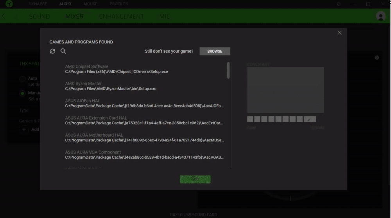Screen dimensions: 391x218
Task: Open the user profile avatar
Action: [380, 16]
